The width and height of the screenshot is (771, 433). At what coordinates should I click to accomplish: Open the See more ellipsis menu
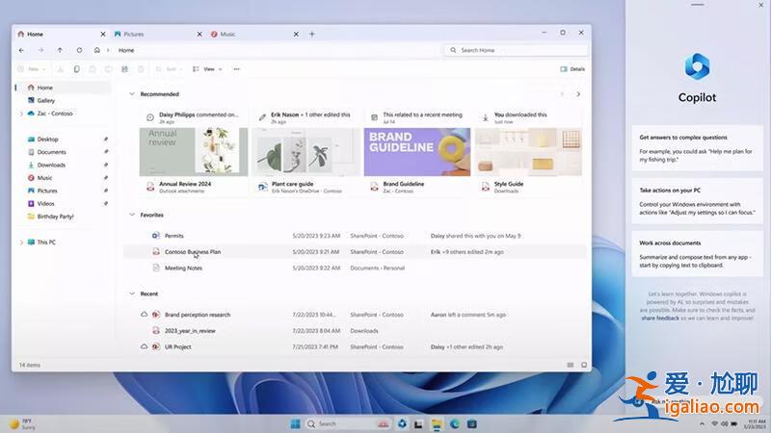click(236, 69)
